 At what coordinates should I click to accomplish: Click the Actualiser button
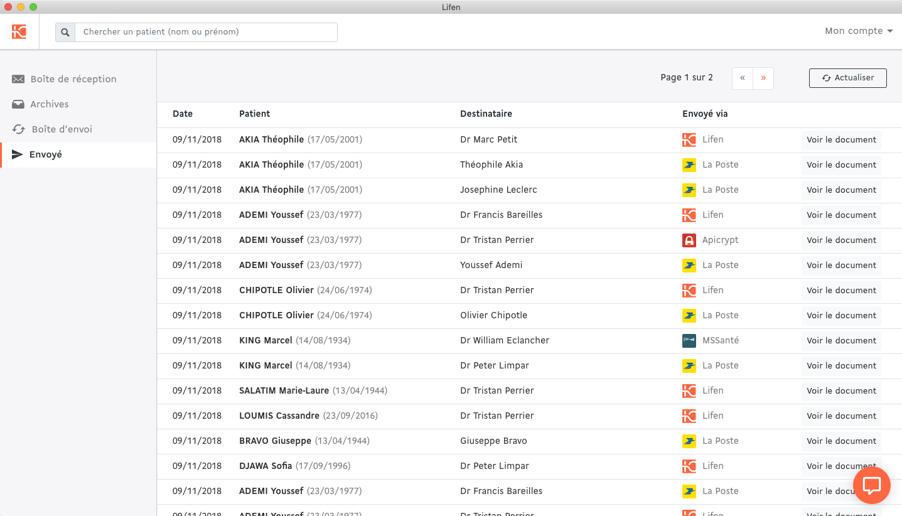point(848,78)
